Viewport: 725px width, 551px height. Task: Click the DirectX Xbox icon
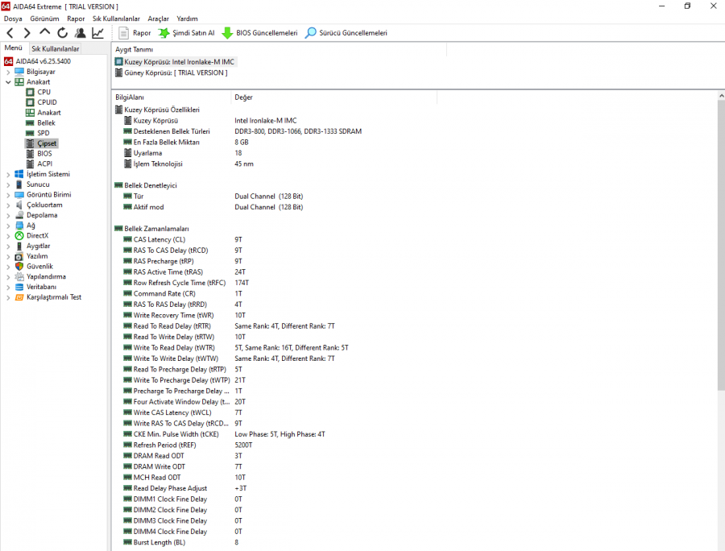click(19, 236)
